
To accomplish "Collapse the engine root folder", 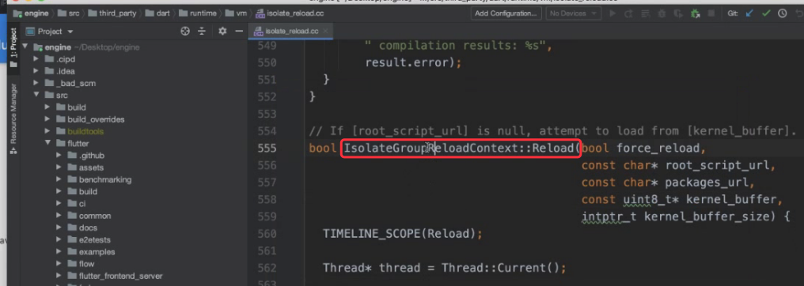I will pos(25,47).
